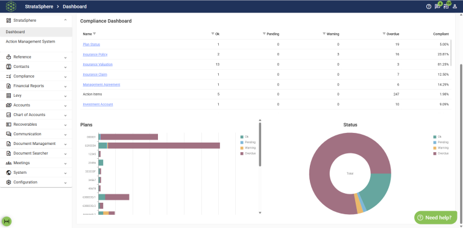Open the Plan Status link
This screenshot has height=228, width=463.
92,45
